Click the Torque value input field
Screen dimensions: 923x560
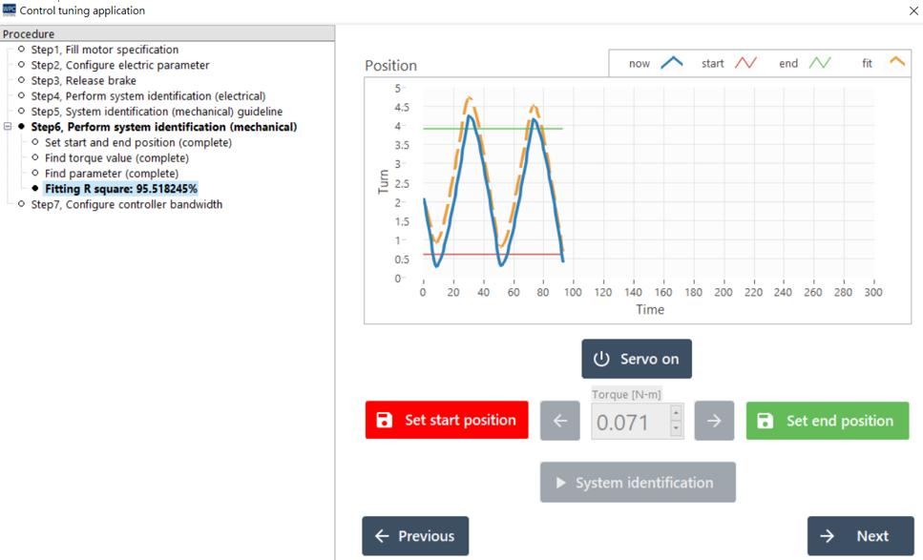click(628, 422)
